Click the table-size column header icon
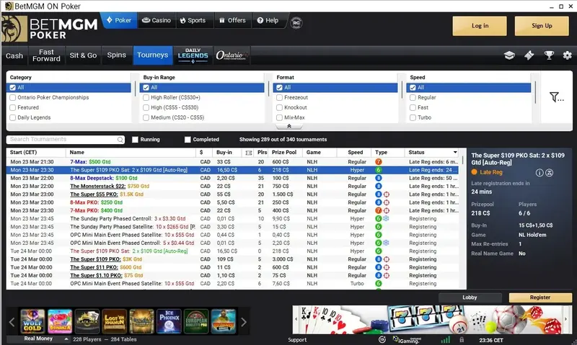Screen dimensions: 577x345 tap(249, 153)
